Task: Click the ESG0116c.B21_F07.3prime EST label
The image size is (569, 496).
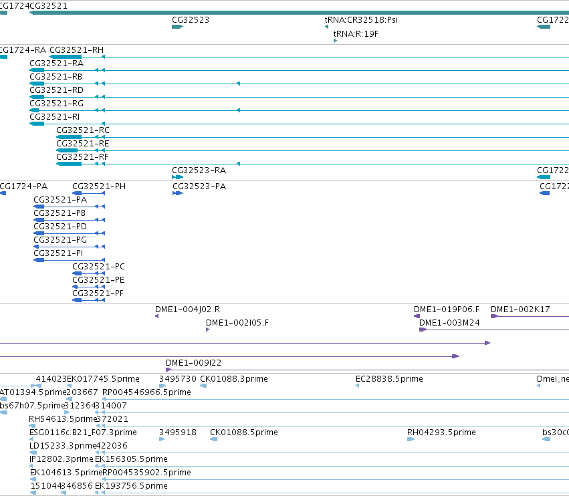Action: click(x=83, y=432)
